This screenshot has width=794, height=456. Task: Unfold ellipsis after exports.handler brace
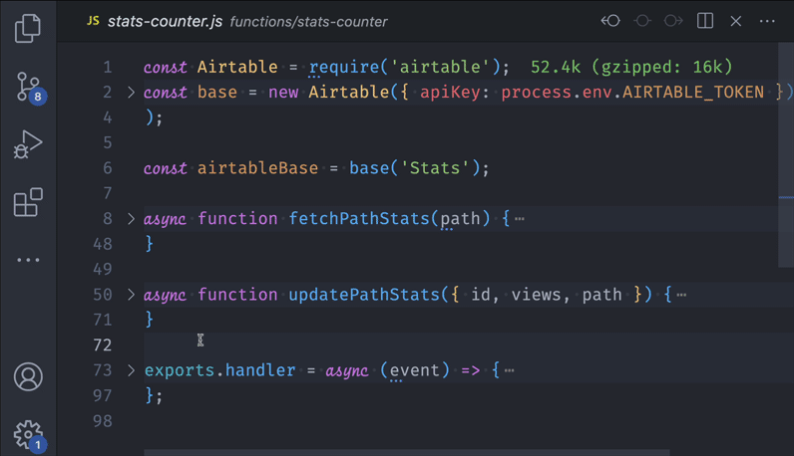[510, 370]
